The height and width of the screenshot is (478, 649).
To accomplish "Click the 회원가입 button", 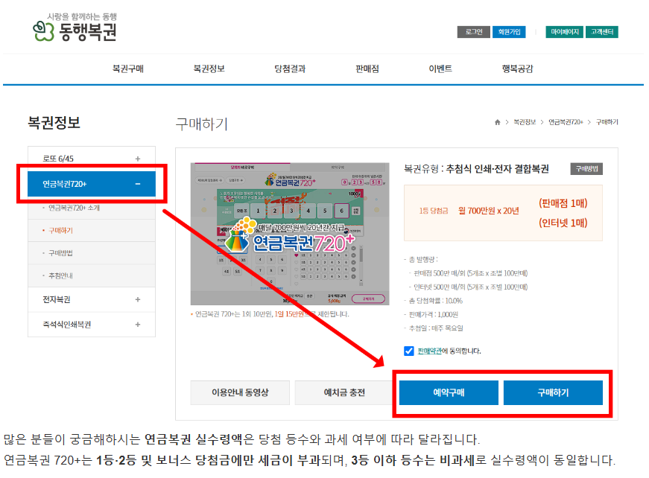I will coord(509,32).
